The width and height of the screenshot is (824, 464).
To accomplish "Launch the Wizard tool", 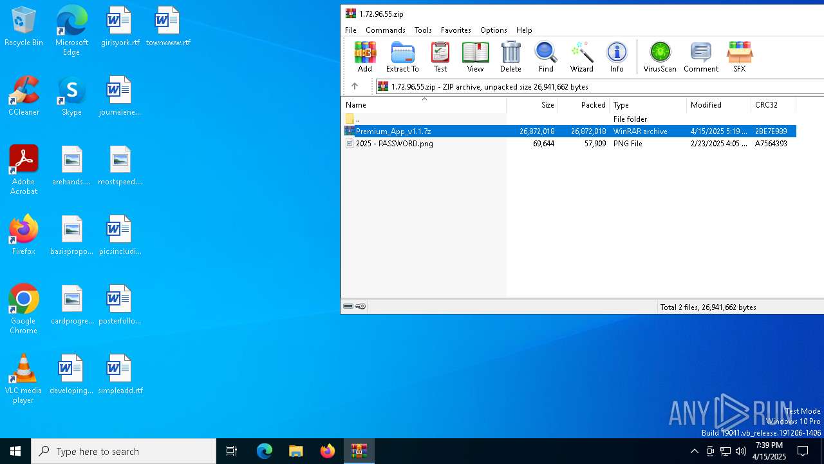I will coord(582,57).
